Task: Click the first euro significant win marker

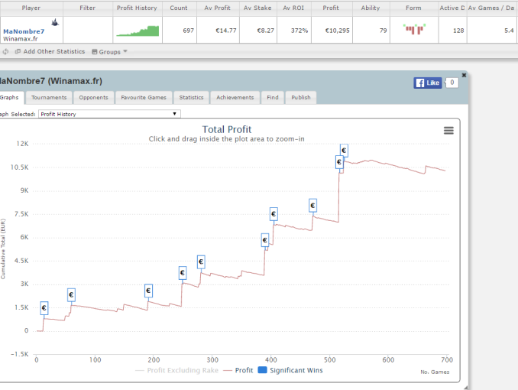Action: 44,308
